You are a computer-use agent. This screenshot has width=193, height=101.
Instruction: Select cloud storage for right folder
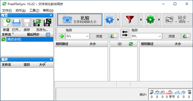pyautogui.click(x=186, y=36)
